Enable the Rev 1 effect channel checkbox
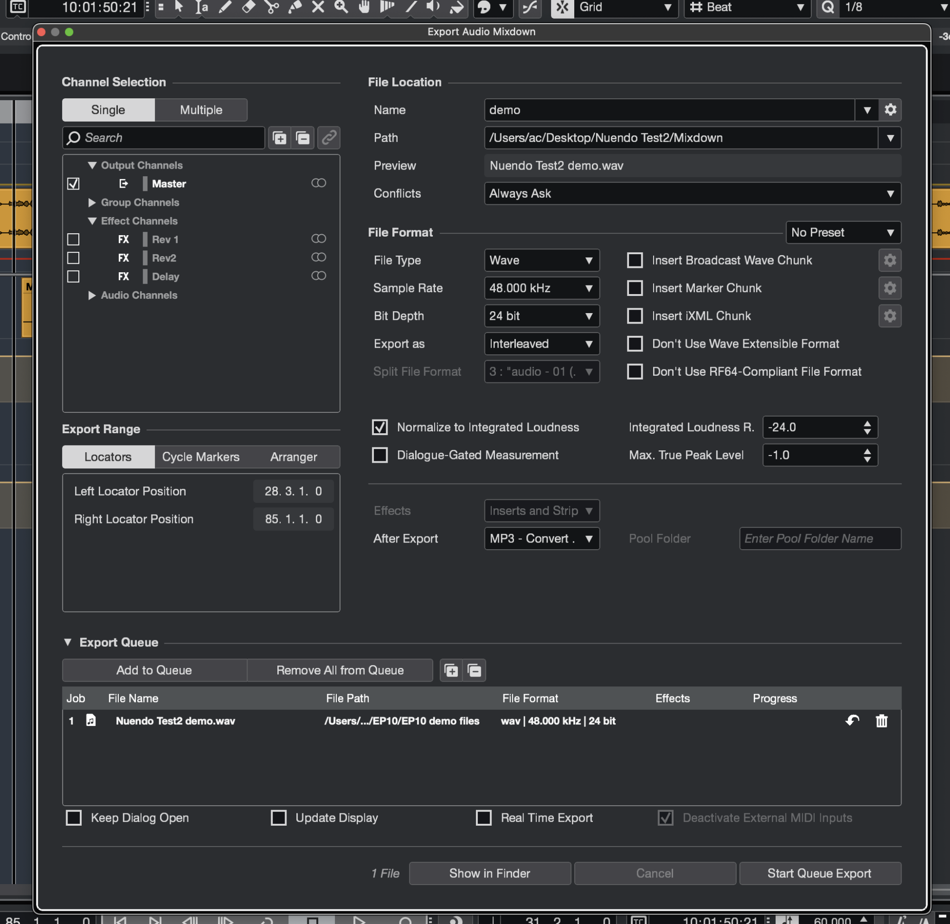This screenshot has width=950, height=924. pos(73,239)
